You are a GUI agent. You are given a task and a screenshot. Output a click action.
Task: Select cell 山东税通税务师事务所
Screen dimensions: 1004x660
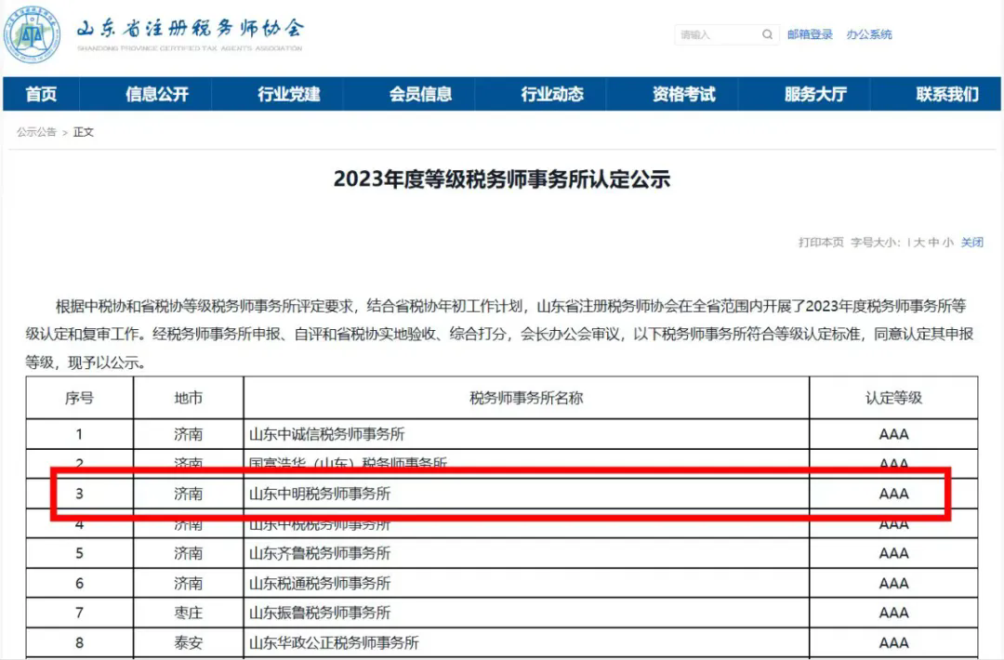point(526,583)
